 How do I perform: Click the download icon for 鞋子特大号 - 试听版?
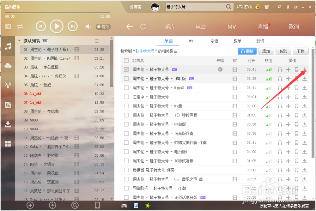[304, 78]
